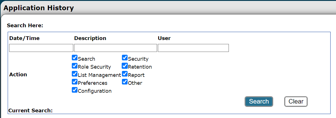Uncheck the Other action checkbox
336x118 pixels.
click(x=125, y=82)
